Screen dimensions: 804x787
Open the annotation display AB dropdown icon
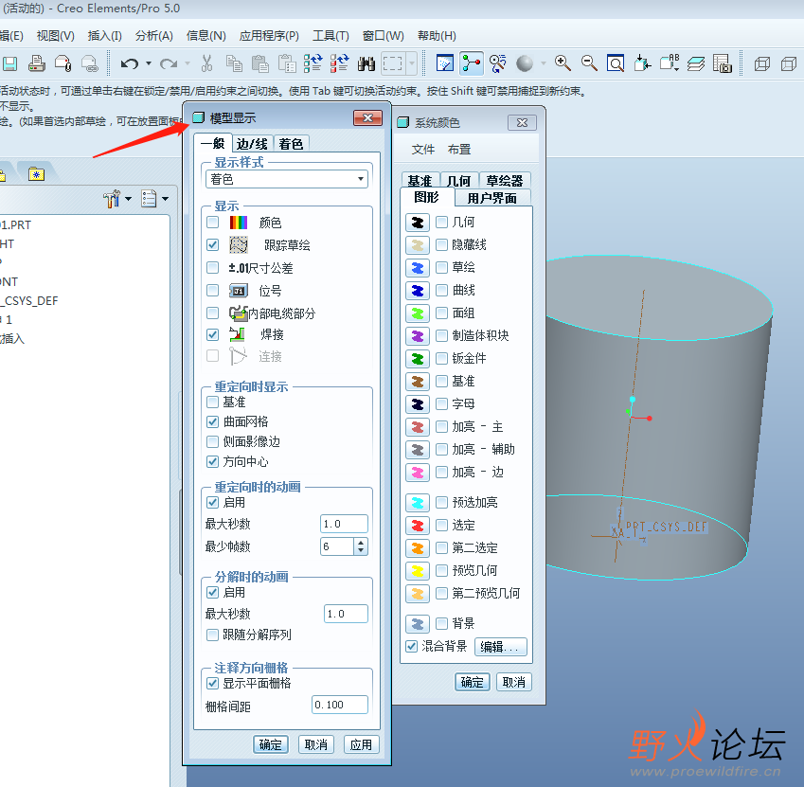coord(670,63)
